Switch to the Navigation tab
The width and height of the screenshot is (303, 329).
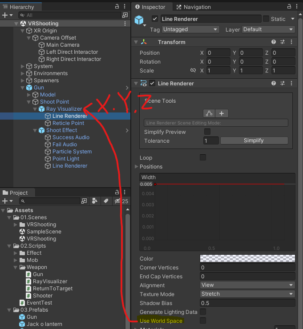[194, 7]
